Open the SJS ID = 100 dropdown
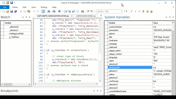This screenshot has height=99, width=176. click(121, 12)
